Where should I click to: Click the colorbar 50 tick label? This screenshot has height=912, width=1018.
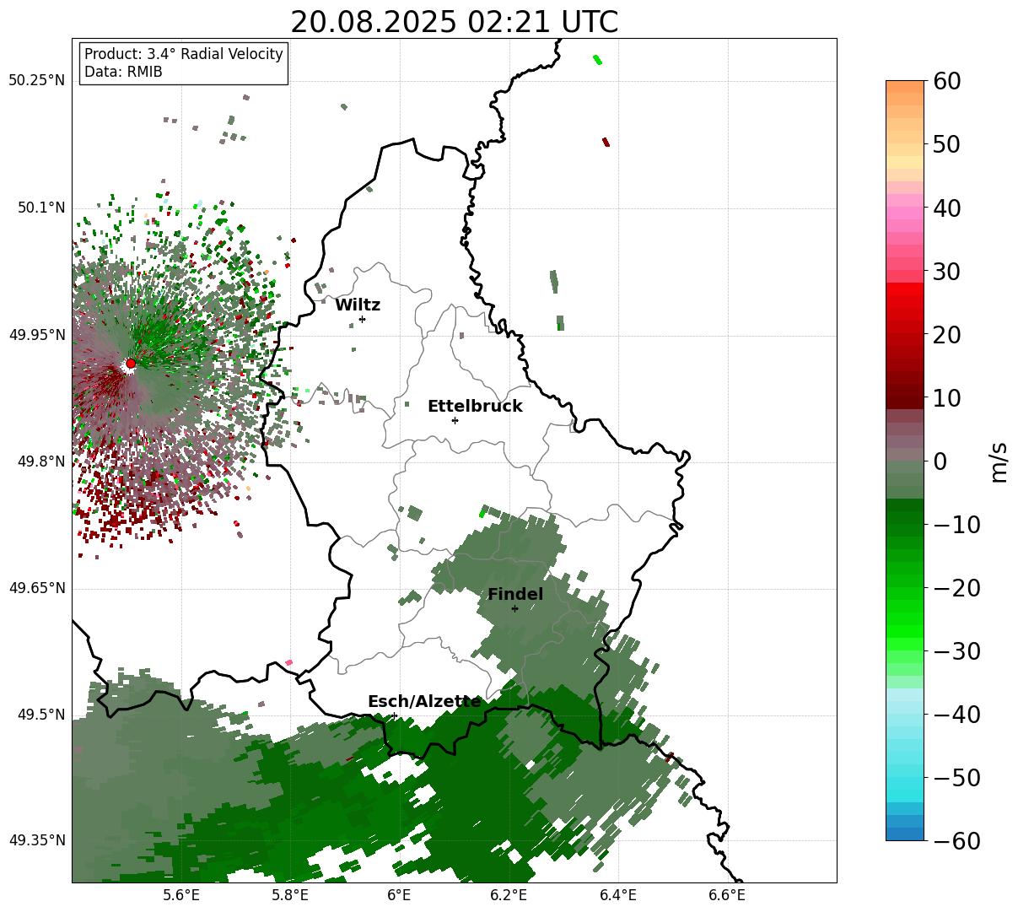pyautogui.click(x=945, y=144)
